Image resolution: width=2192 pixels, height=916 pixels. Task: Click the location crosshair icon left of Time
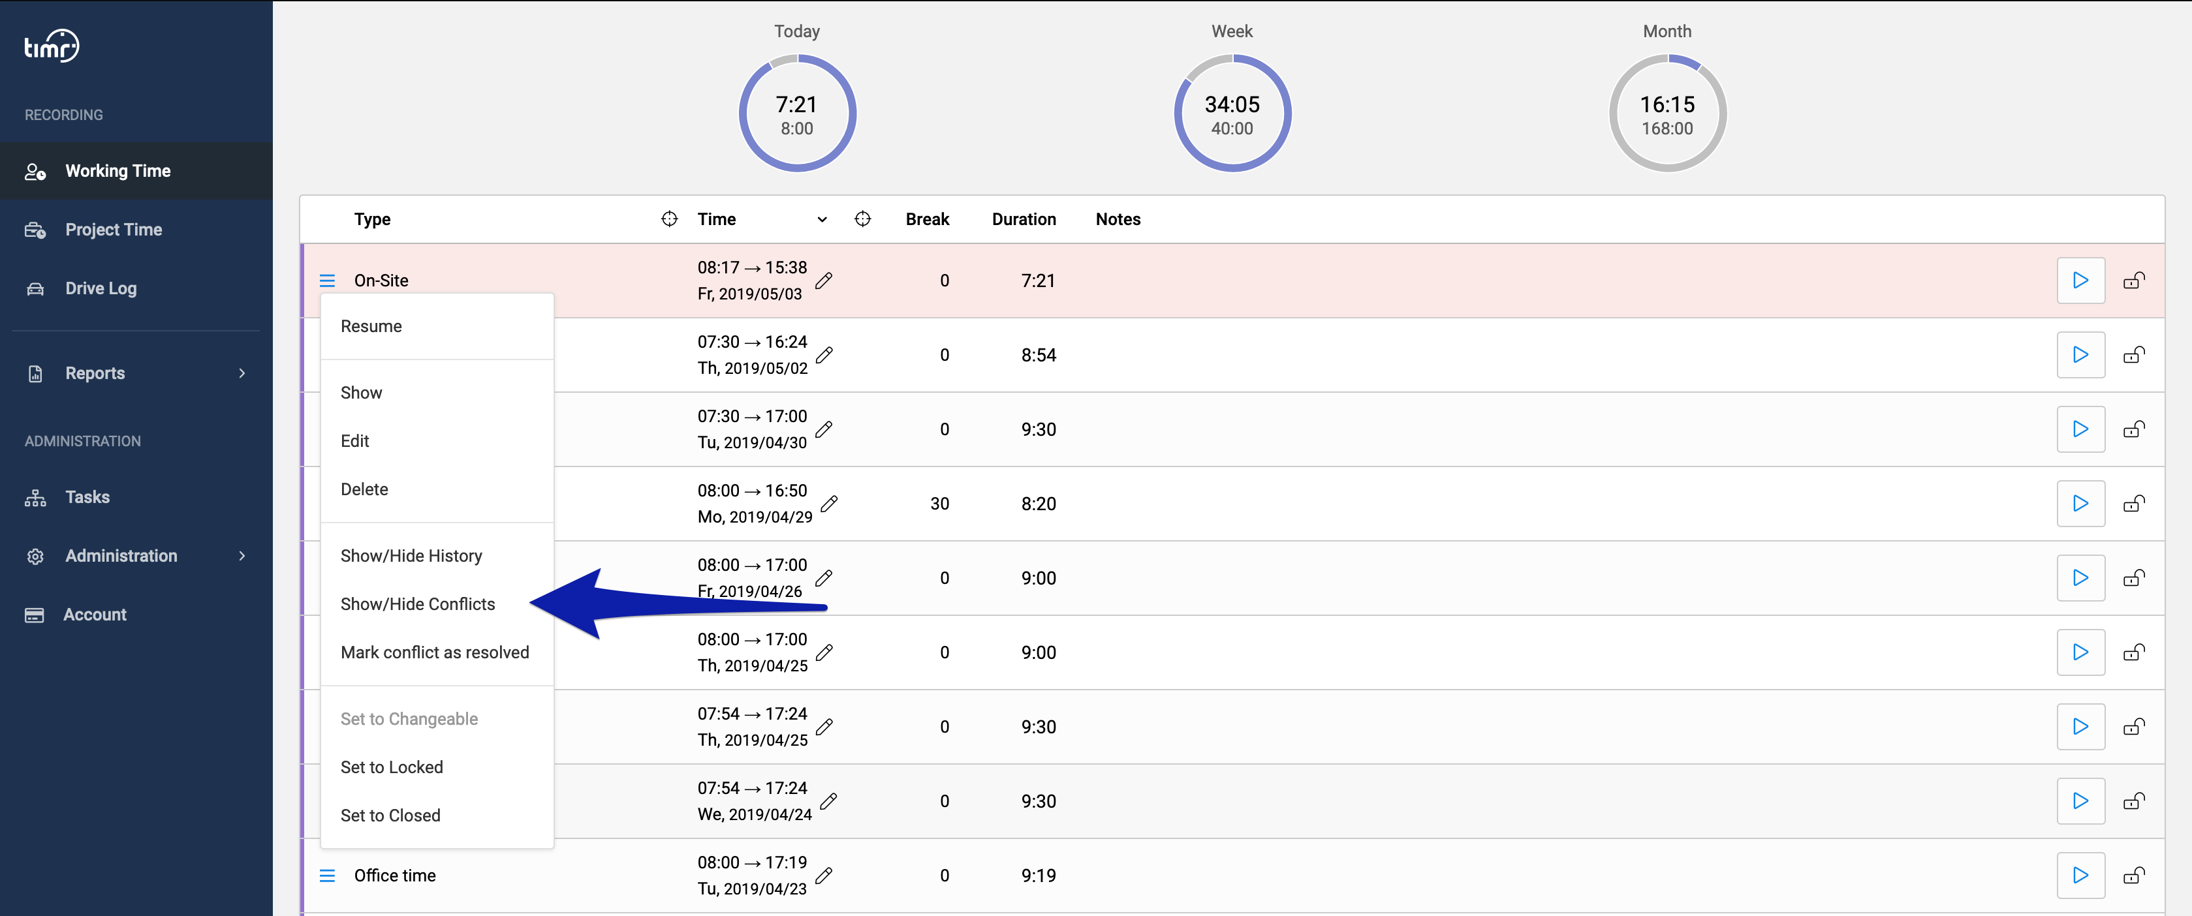click(670, 219)
